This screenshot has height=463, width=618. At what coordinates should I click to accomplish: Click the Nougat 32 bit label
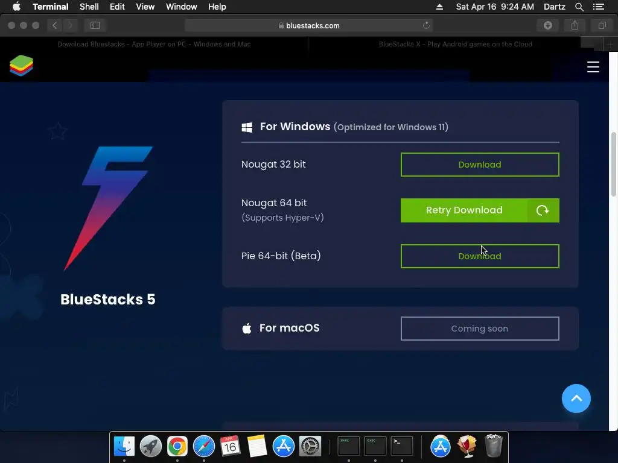click(273, 164)
